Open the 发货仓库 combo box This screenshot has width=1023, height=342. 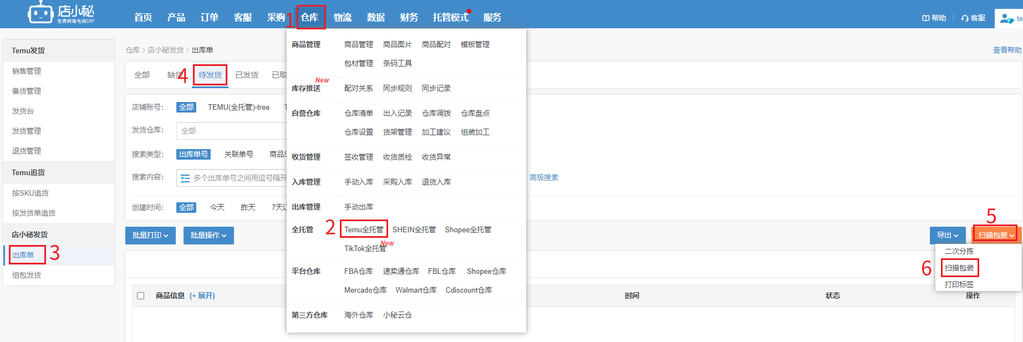[232, 131]
